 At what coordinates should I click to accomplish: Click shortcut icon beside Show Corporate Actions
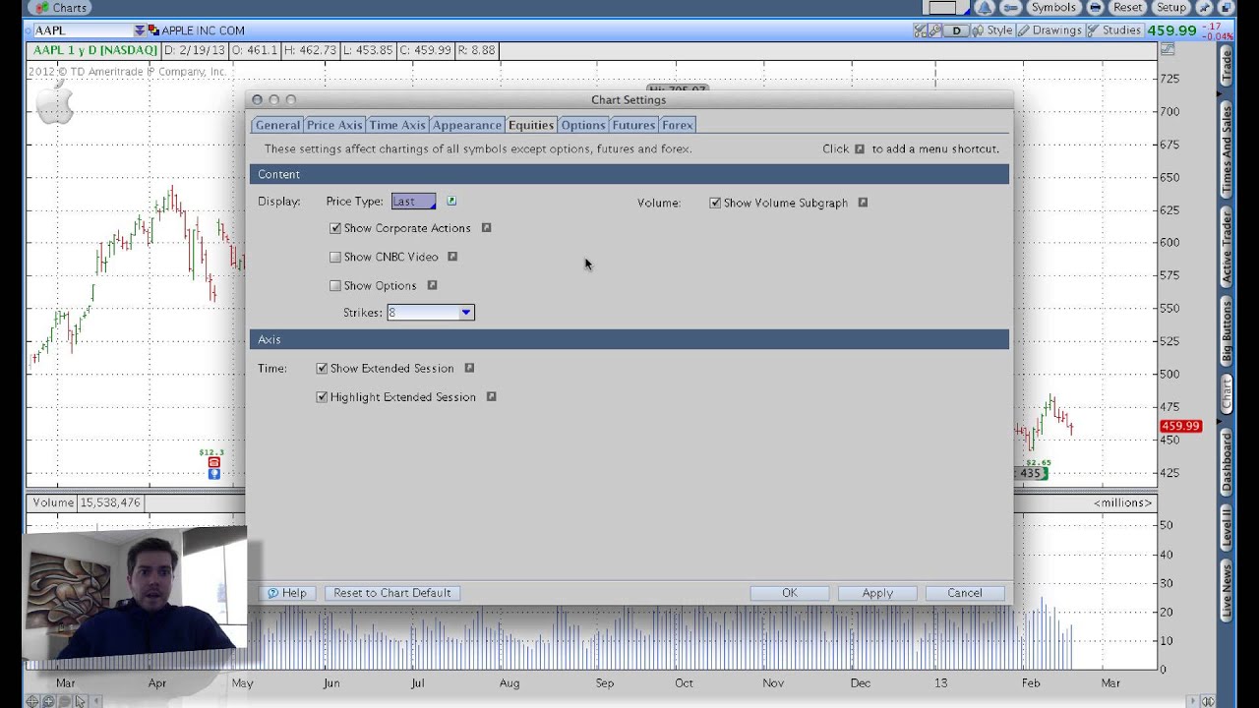click(x=486, y=227)
